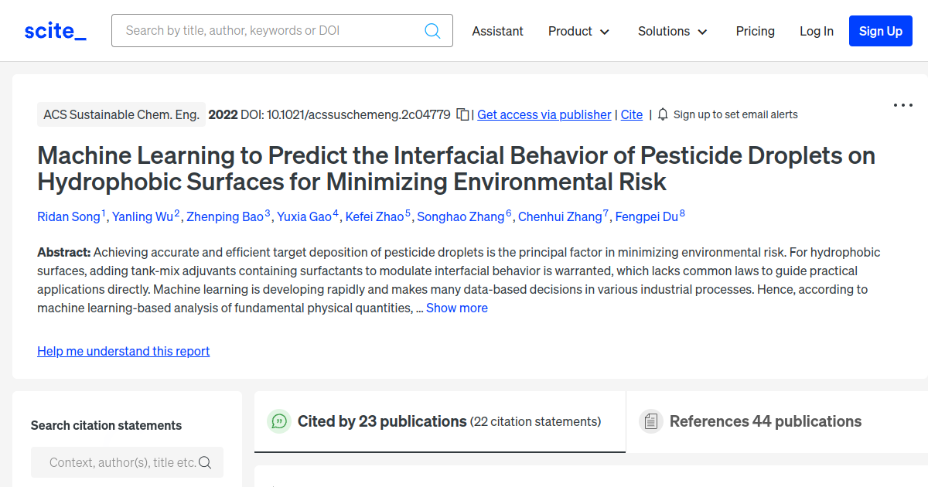This screenshot has height=487, width=928.
Task: Go to scite_ home via logo
Action: click(55, 31)
